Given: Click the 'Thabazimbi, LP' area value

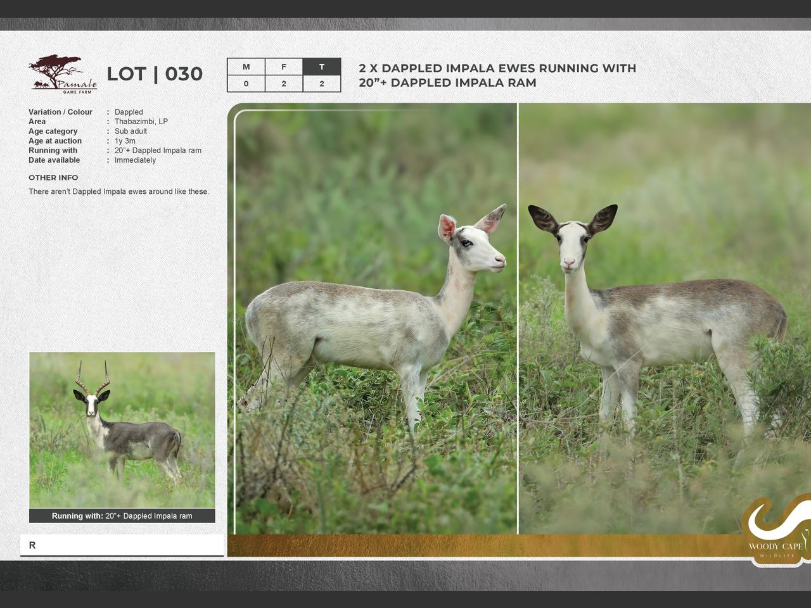Looking at the screenshot, I should pos(141,122).
